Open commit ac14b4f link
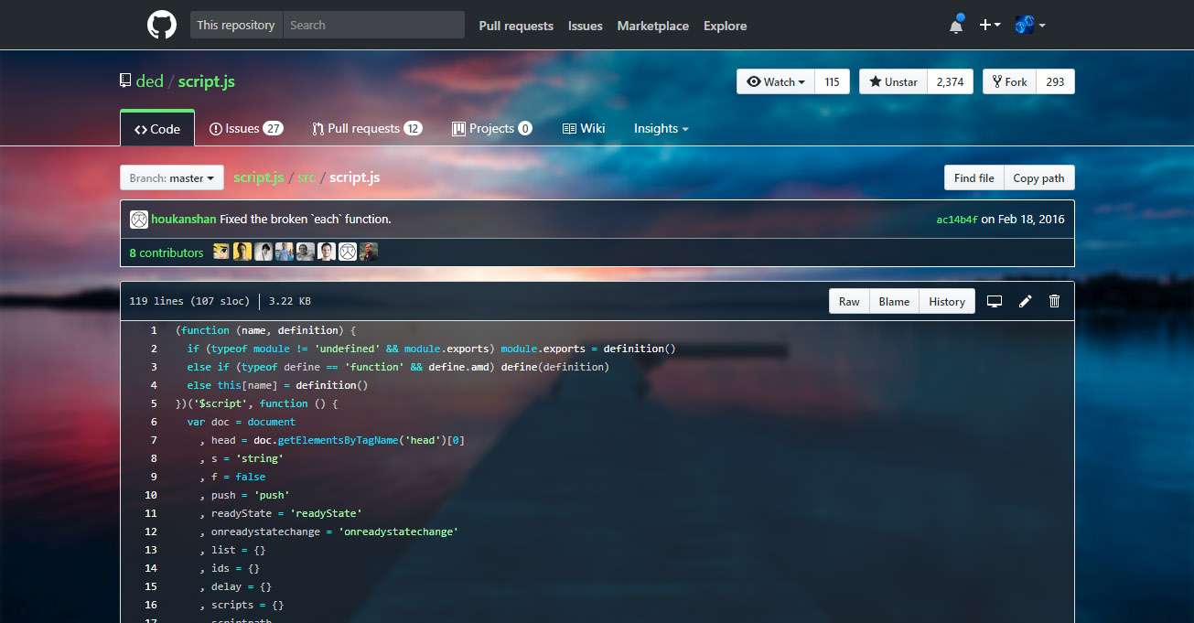 956,220
